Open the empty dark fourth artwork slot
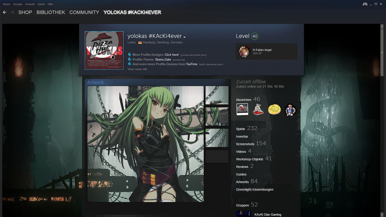The image size is (386, 217). (217, 156)
